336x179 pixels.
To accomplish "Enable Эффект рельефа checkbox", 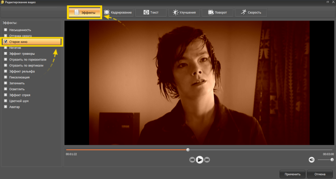I will [5, 71].
